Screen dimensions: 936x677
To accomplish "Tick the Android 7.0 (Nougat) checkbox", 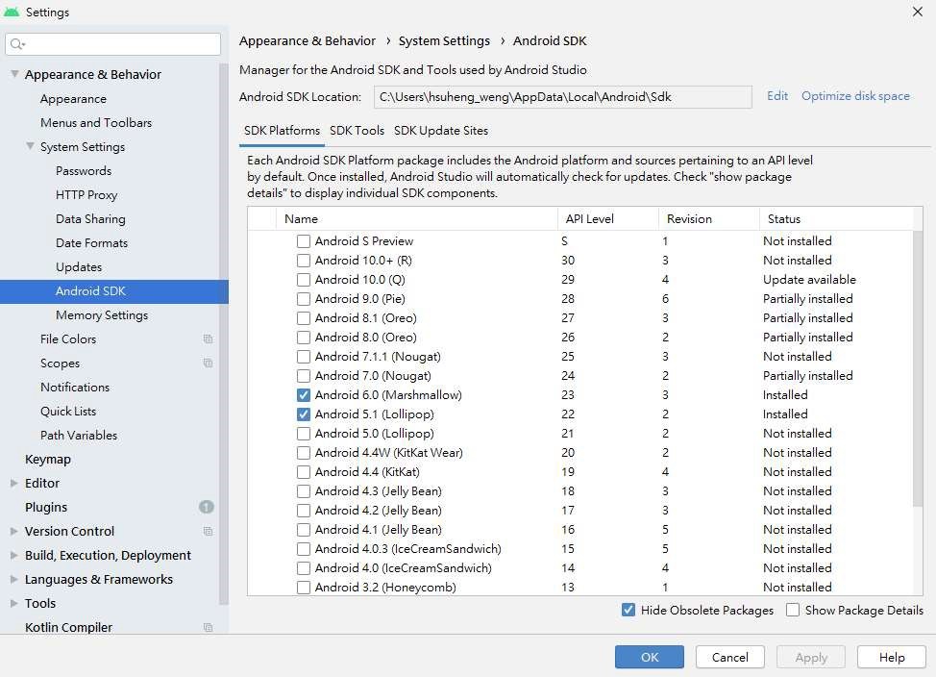I will pos(304,376).
